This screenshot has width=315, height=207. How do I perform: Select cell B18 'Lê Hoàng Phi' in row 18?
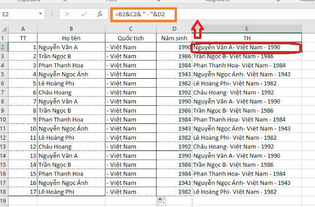click(71, 192)
